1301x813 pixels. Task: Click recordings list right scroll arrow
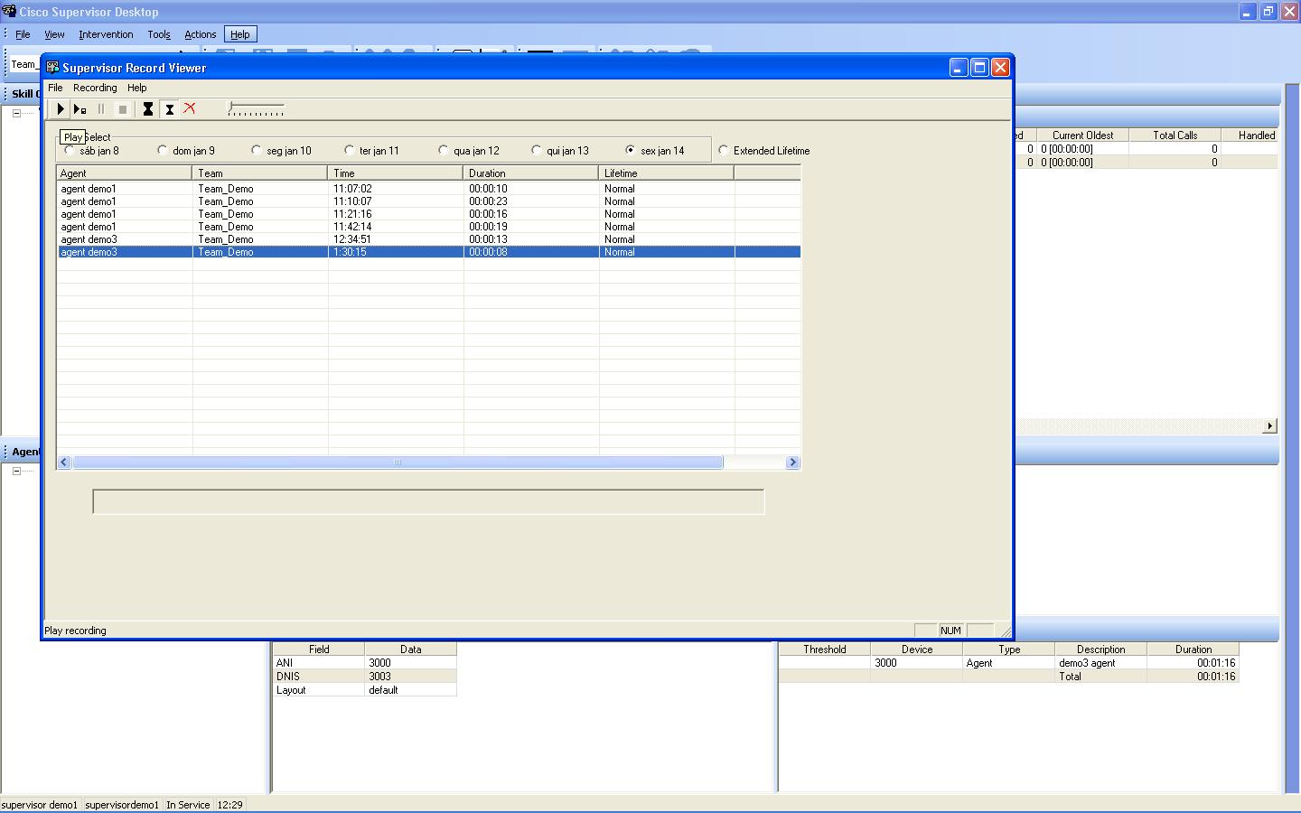click(792, 462)
